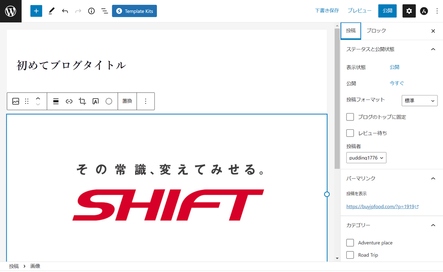Collapse the ステータスと公開状態 panel
Screen dimensions: 443x272
coord(433,49)
